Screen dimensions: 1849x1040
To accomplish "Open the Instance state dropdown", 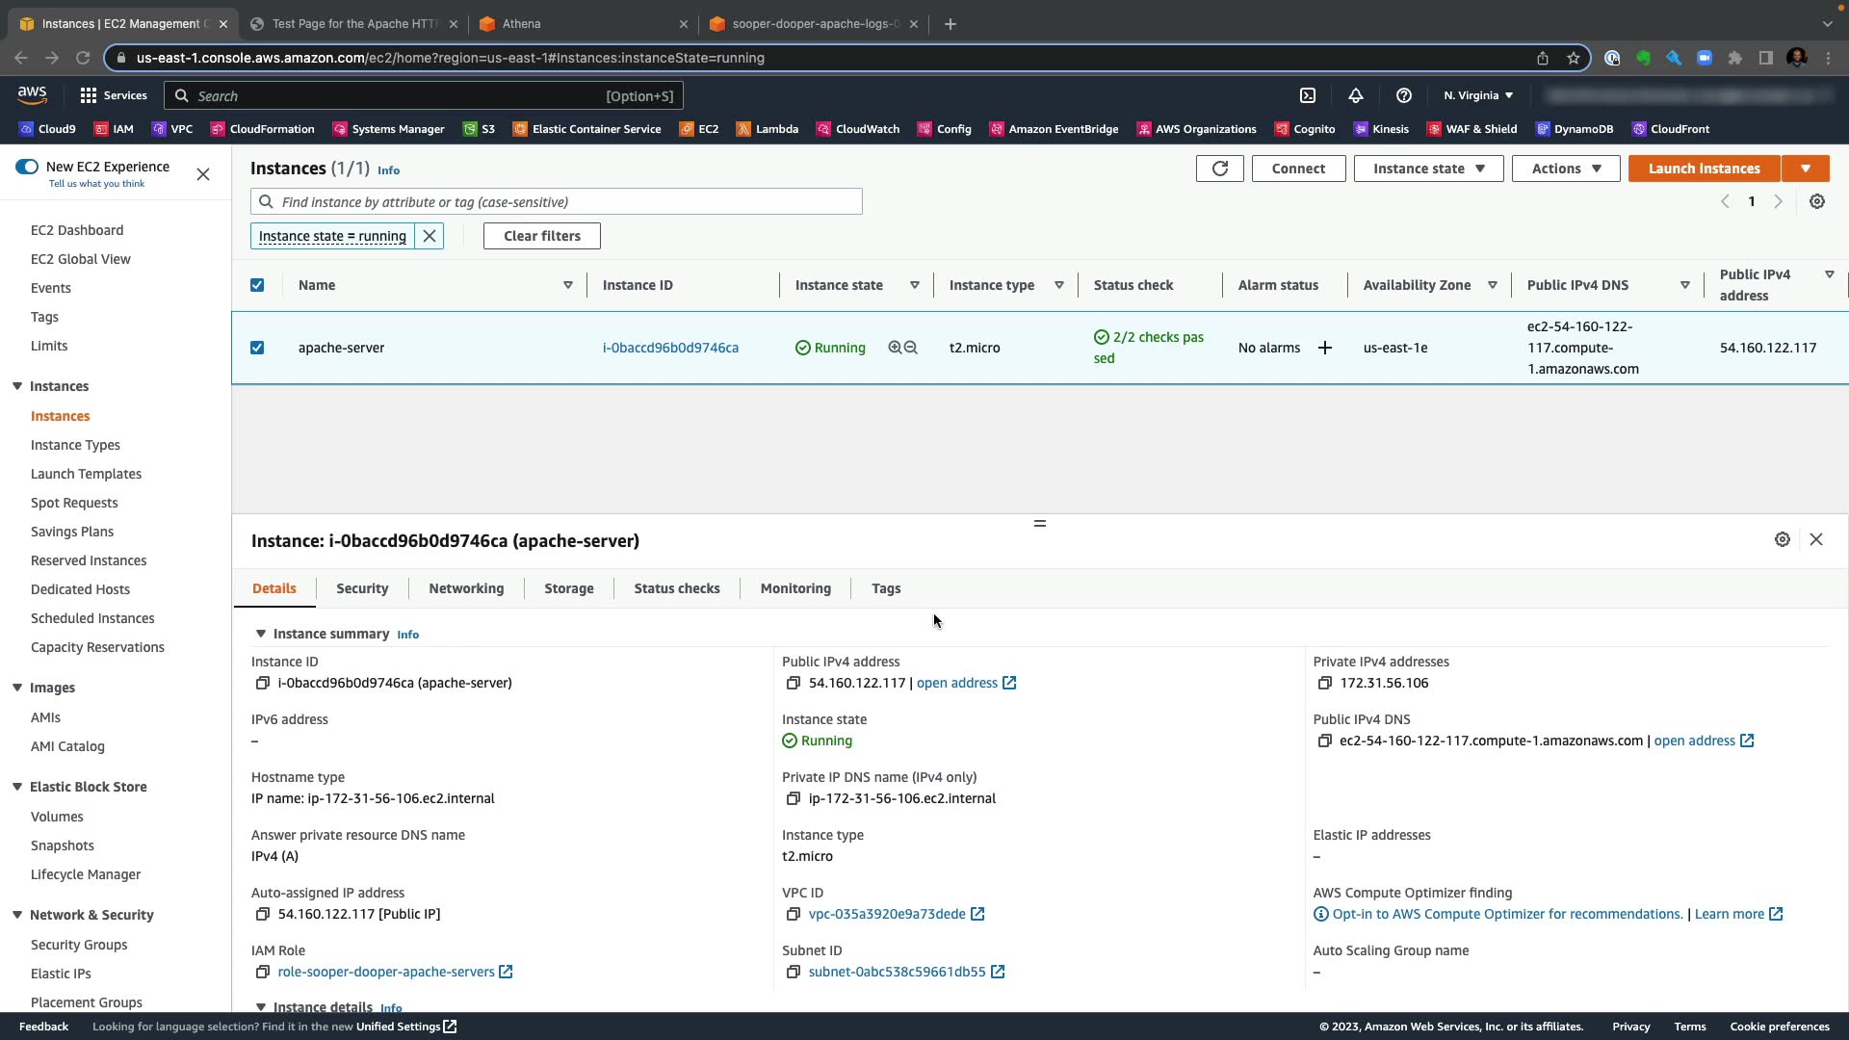I will pyautogui.click(x=1428, y=169).
